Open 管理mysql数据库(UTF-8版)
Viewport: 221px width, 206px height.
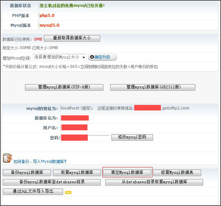64,87
